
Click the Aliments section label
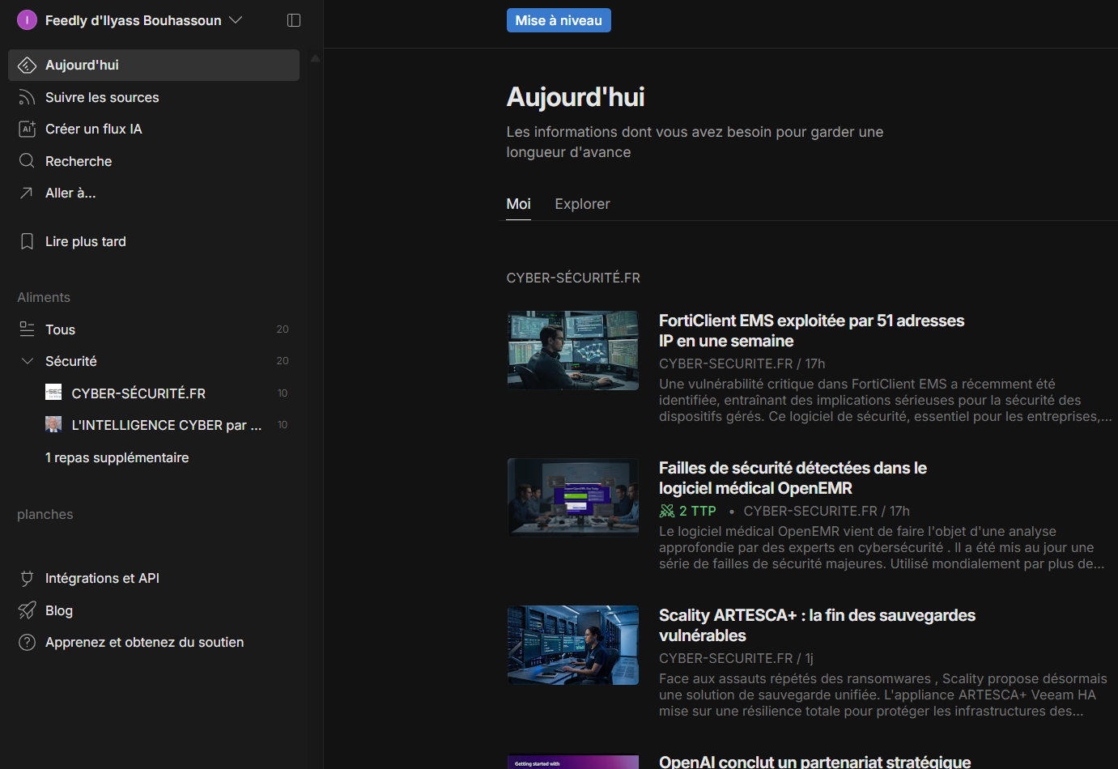point(44,298)
